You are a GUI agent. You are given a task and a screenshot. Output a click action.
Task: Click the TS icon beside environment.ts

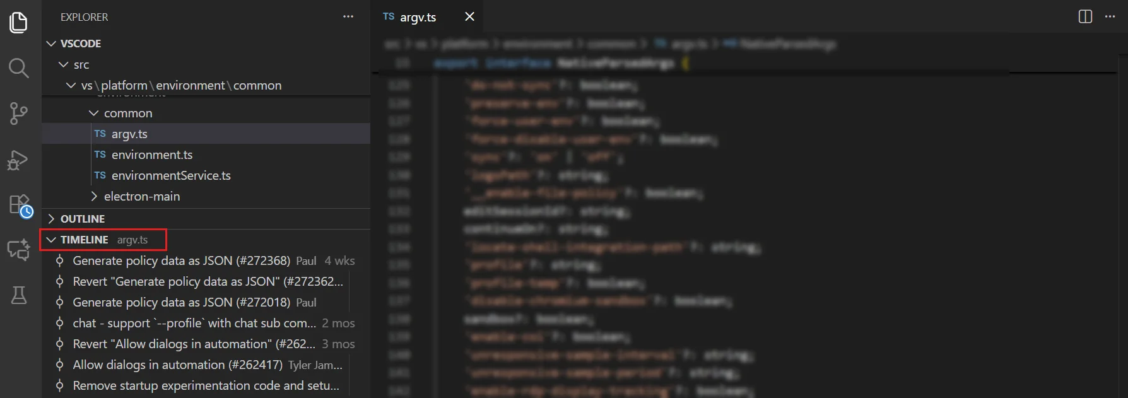(x=100, y=155)
